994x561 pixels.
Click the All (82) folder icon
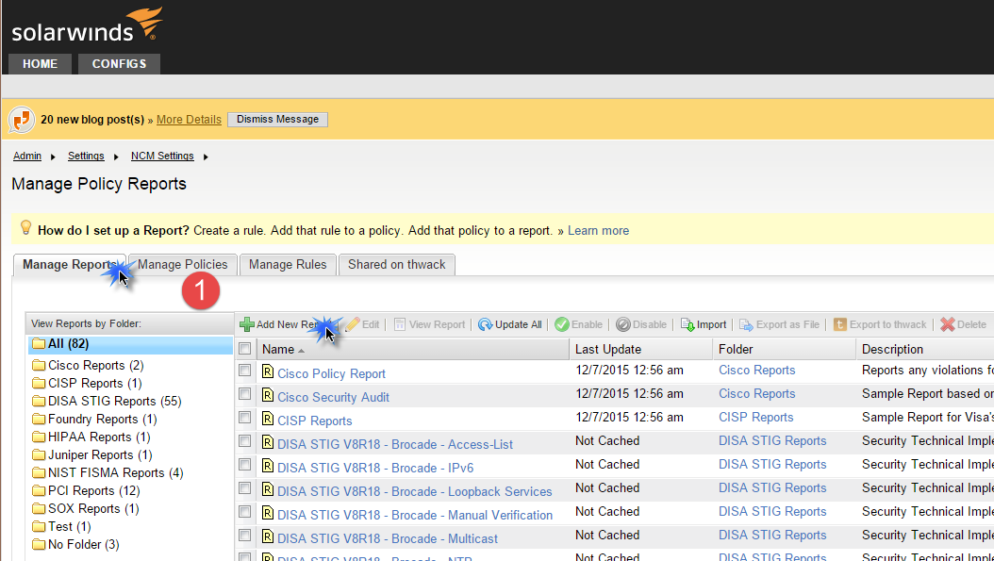click(39, 343)
